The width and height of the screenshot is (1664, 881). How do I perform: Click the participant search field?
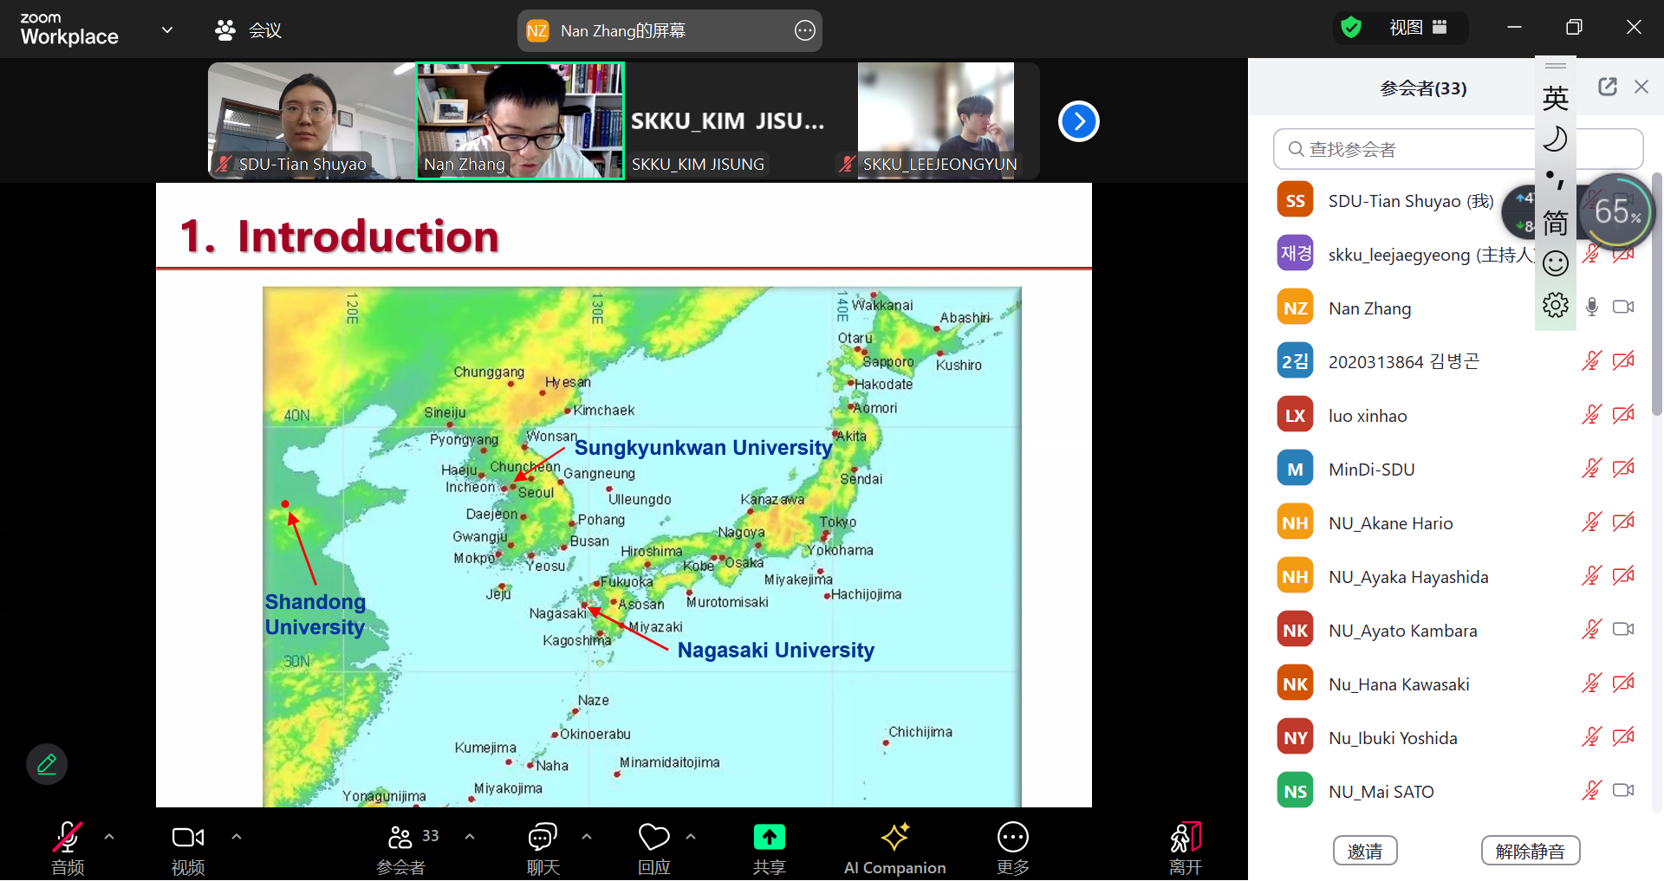click(x=1404, y=149)
